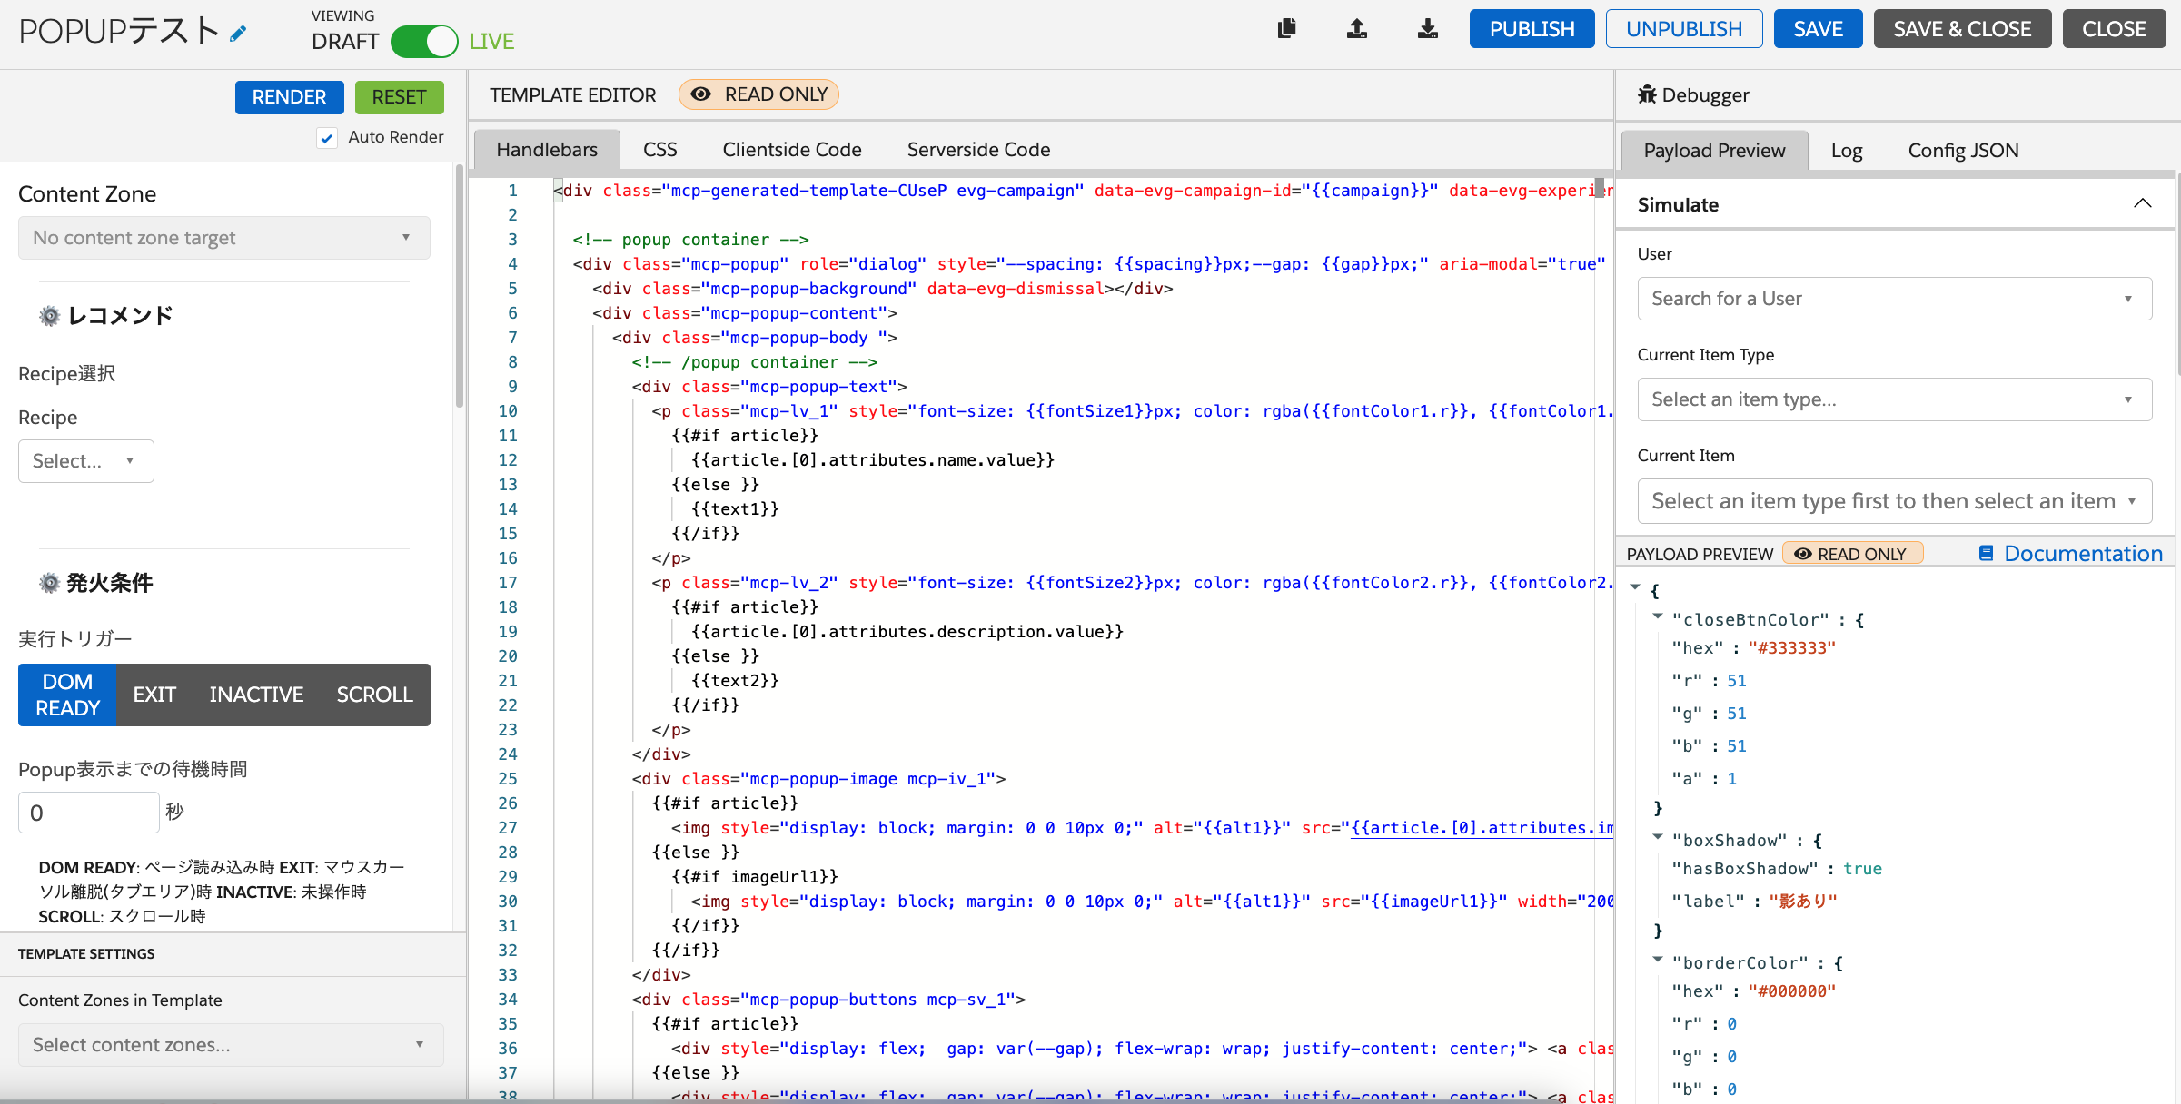The width and height of the screenshot is (2181, 1104).
Task: Open the Documentation link
Action: tap(2083, 553)
